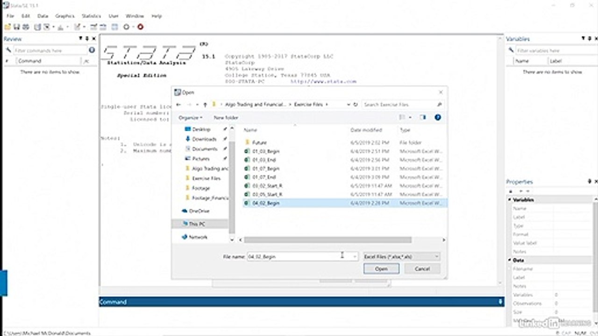The image size is (598, 336).
Task: Click the wrench icon beside the Review filter
Action: point(8,50)
